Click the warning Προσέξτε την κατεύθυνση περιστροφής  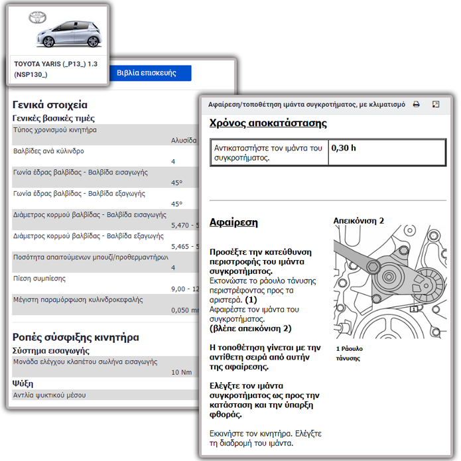261,261
